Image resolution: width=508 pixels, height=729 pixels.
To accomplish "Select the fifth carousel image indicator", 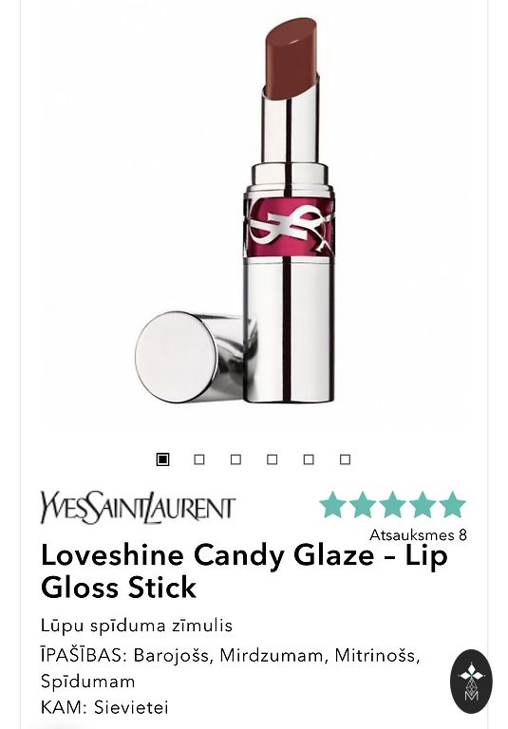I will tap(309, 459).
